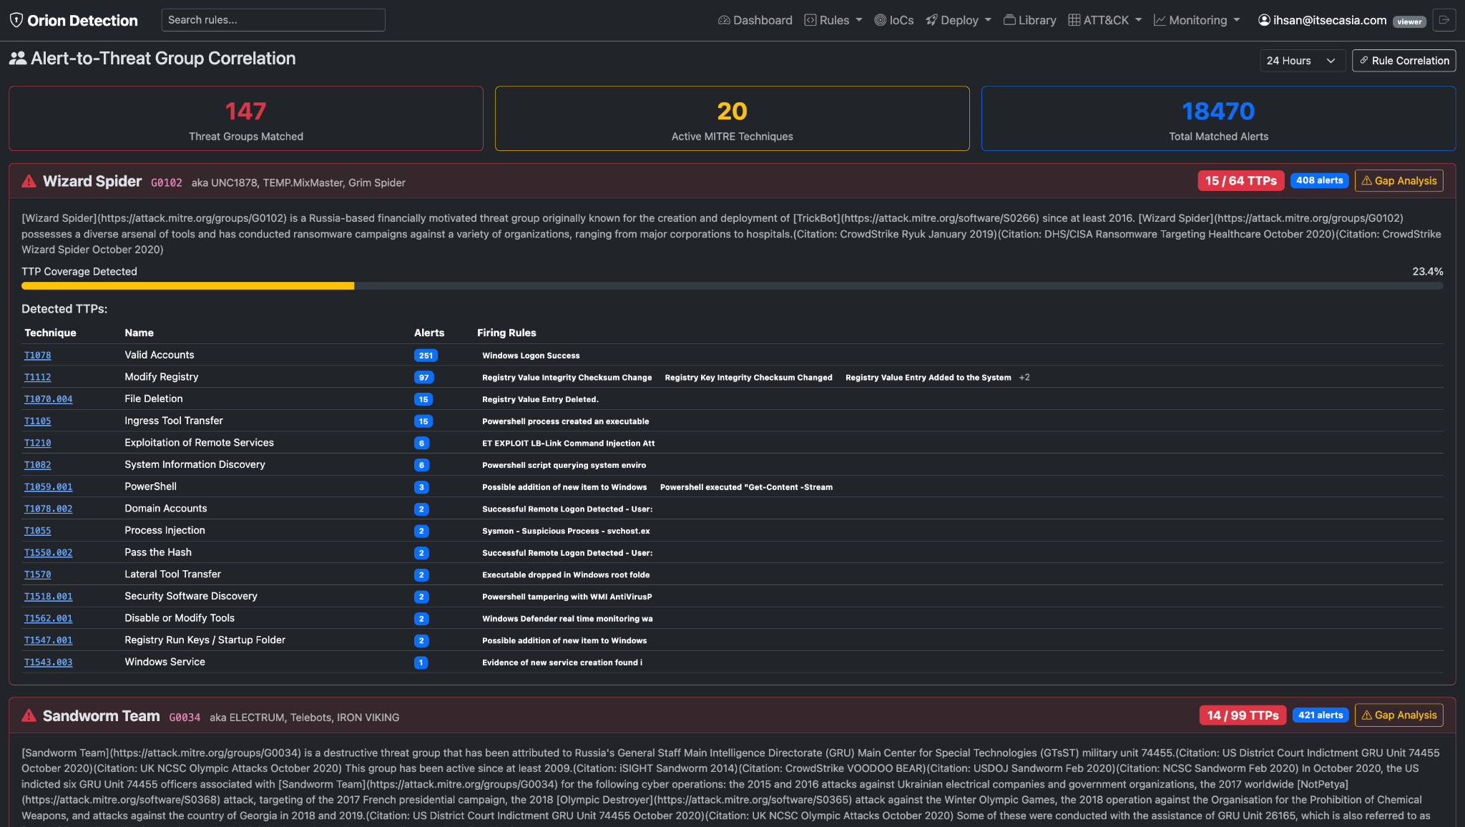Click the 15 / 64 TTPs badge

coord(1241,181)
